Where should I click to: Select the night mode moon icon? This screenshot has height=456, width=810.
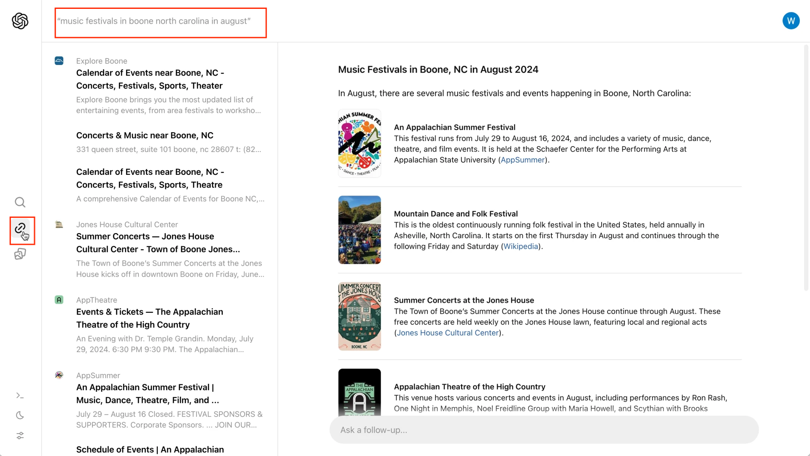[x=19, y=415]
